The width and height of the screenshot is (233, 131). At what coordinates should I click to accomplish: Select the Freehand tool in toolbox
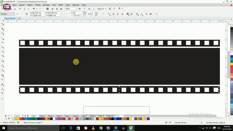click(x=3, y=38)
